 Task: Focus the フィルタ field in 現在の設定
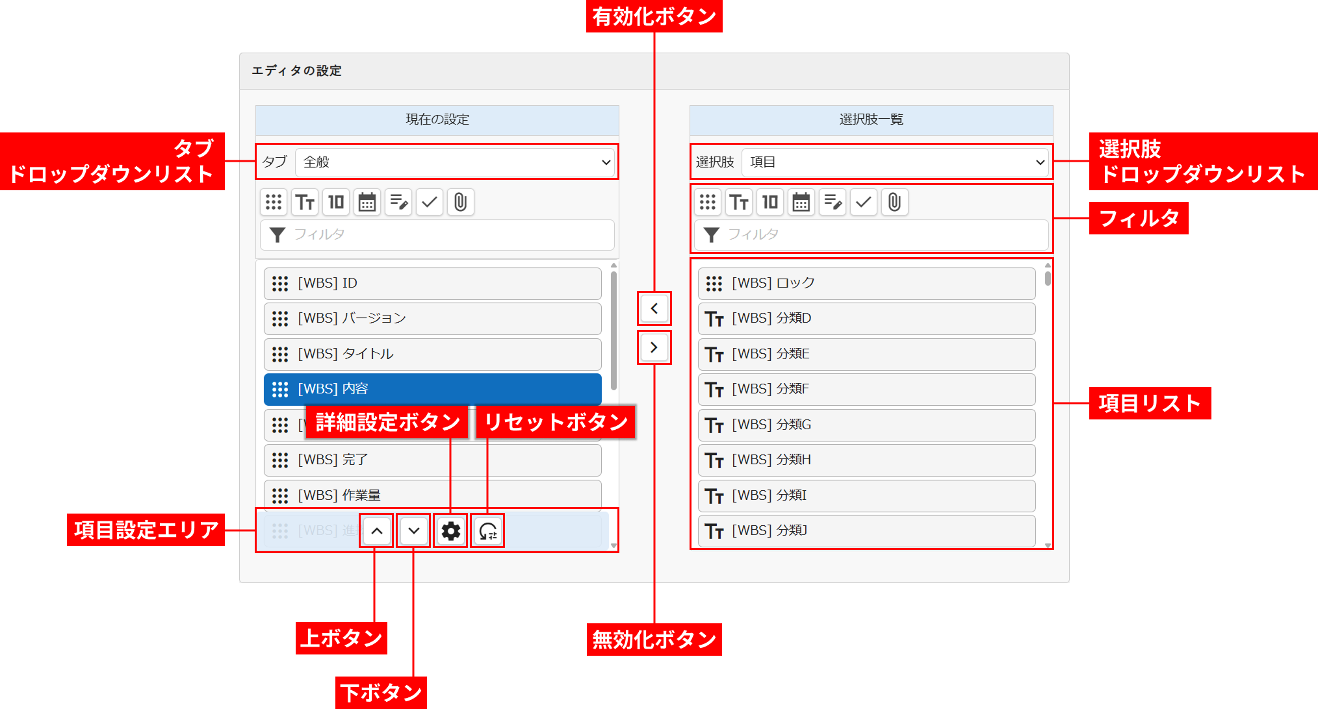coord(437,234)
